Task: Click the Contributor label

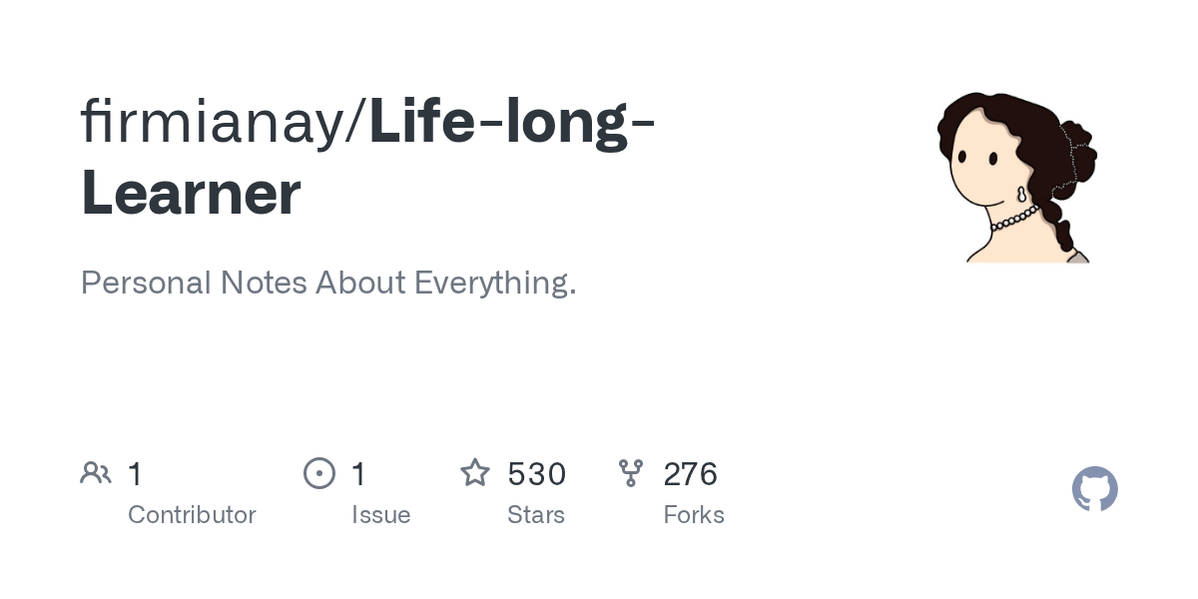Action: [x=192, y=515]
